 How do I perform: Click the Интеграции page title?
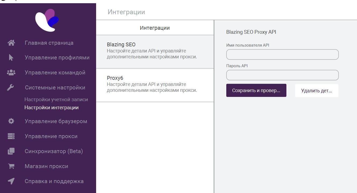(x=126, y=12)
